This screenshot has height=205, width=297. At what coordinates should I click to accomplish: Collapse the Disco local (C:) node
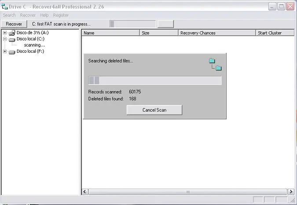[5, 39]
